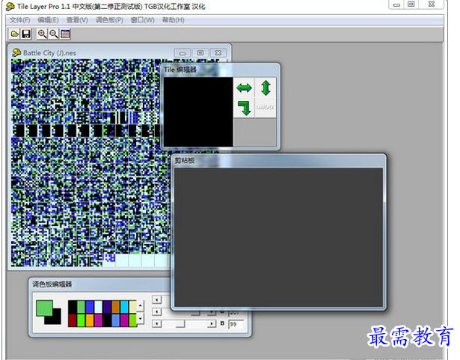This screenshot has height=360, width=460.
Task: Pick the amber orange swatch in the bottom row
Action: coord(90,320)
